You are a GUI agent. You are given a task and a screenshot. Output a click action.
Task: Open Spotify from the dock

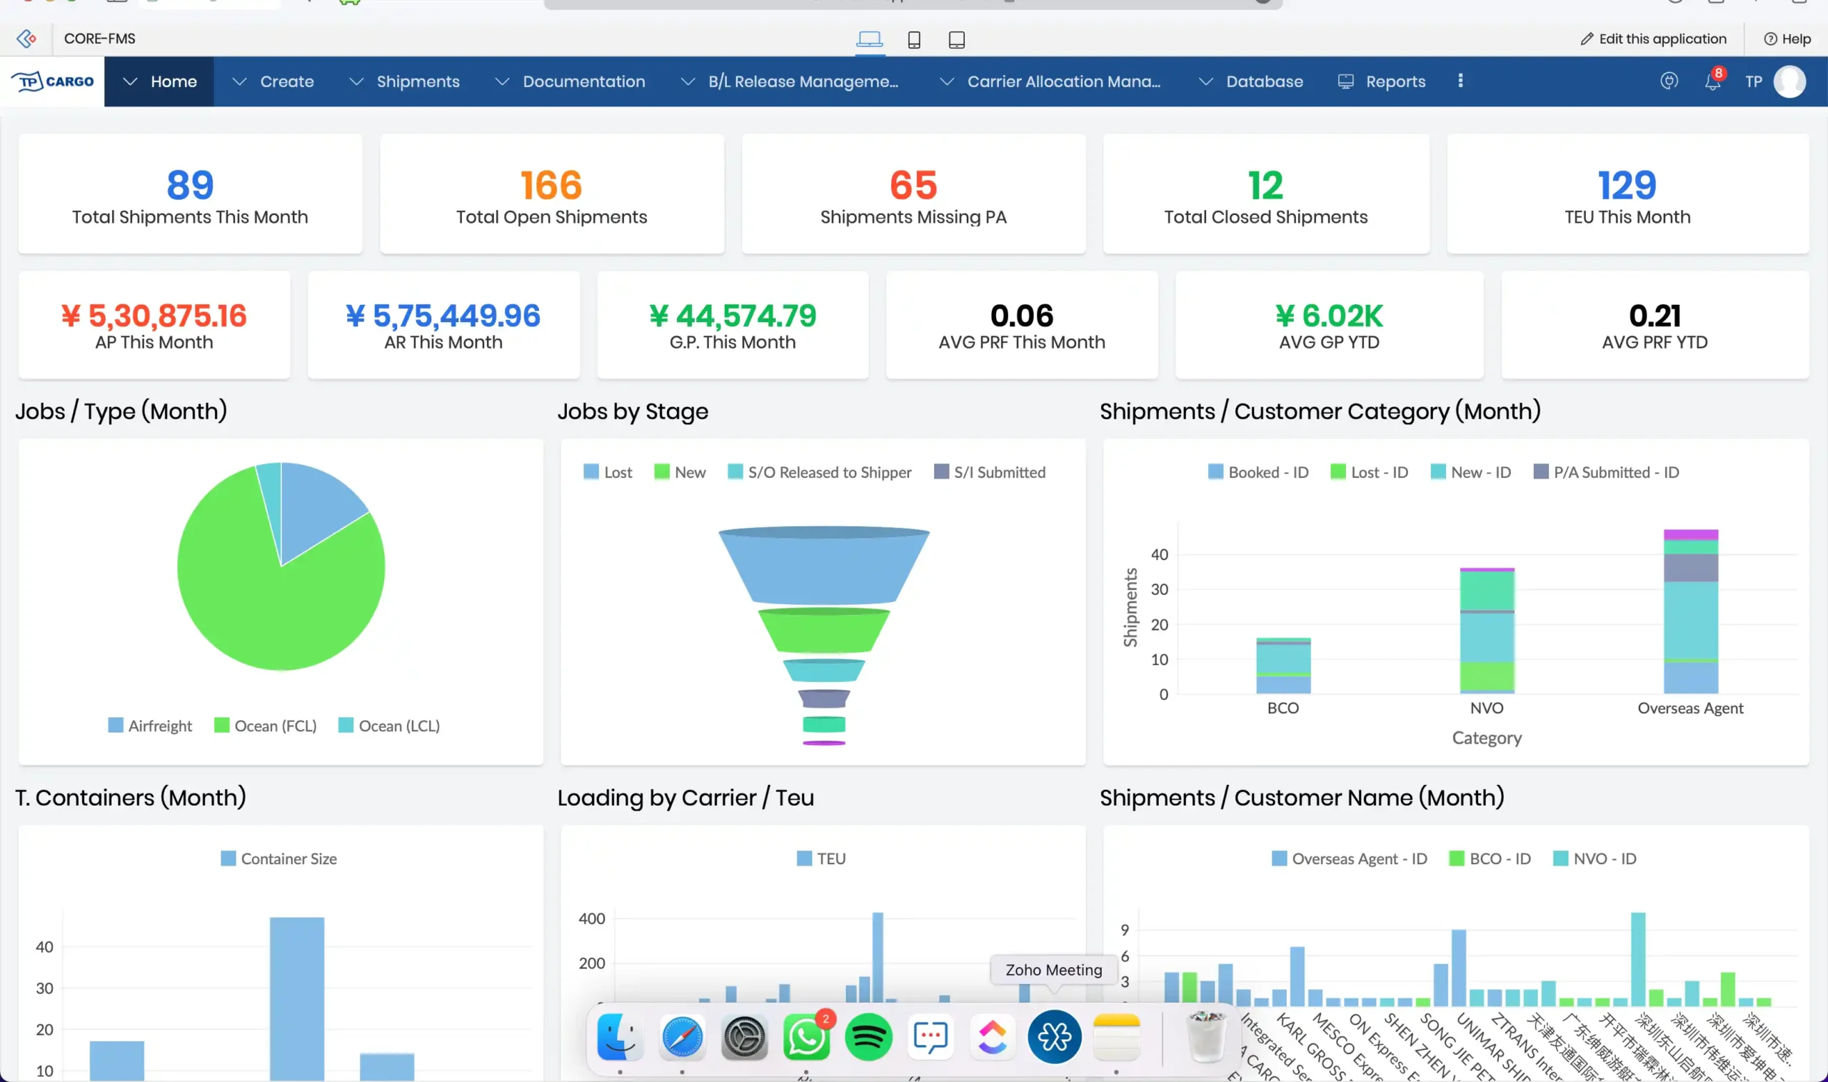point(868,1037)
